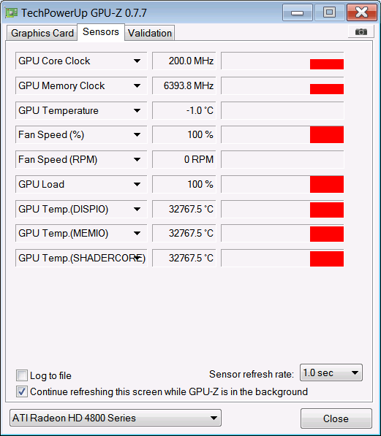
Task: Open the GPU Core Clock sensor dropdown
Action: 137,61
